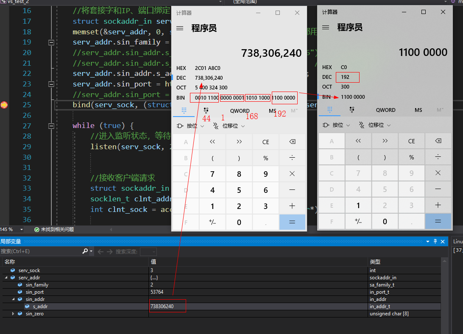Select the bit toggling keypad icon in left calculator

(206, 110)
